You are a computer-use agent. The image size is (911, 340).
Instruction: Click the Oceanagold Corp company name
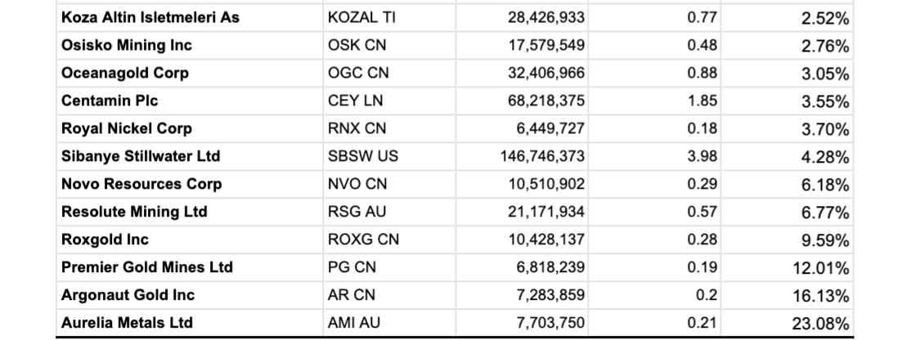(x=125, y=73)
